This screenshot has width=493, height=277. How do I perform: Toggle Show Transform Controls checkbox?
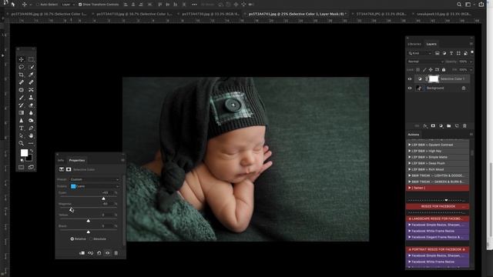point(80,5)
